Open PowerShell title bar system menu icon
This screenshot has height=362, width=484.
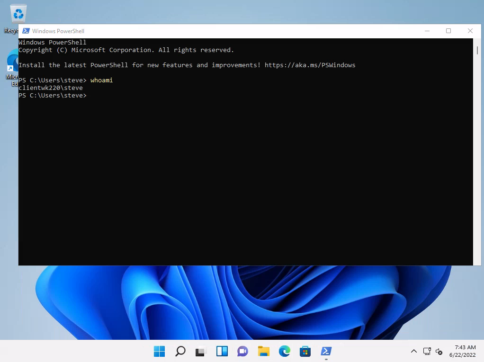coord(26,31)
